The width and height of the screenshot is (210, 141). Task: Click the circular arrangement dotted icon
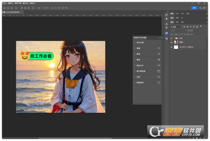tap(159, 83)
